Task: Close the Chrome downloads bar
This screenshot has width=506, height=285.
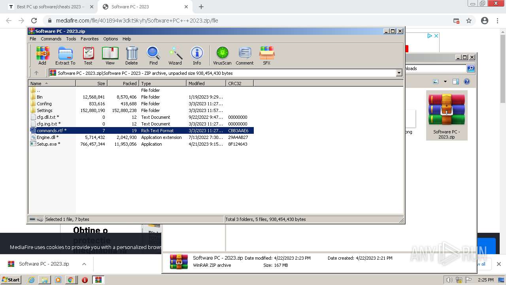Action: click(x=498, y=264)
